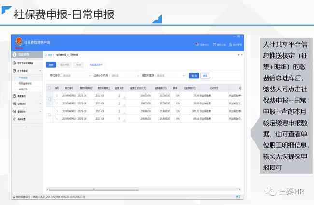This screenshot has width=314, height=205.
Task: Click the 单位编号 column header in the table
Action: 69,88
